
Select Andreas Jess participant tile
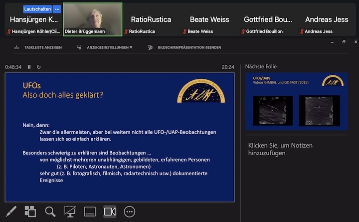[327, 19]
